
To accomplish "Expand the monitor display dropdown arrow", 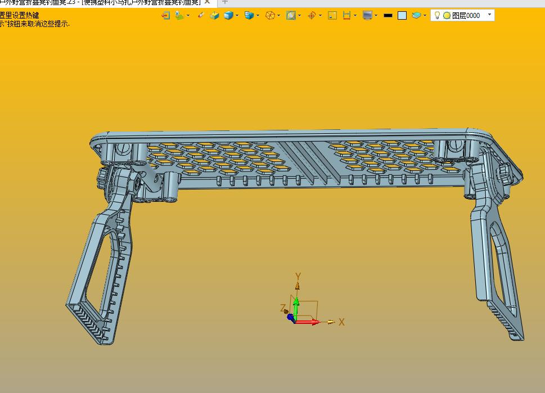I will tap(376, 15).
